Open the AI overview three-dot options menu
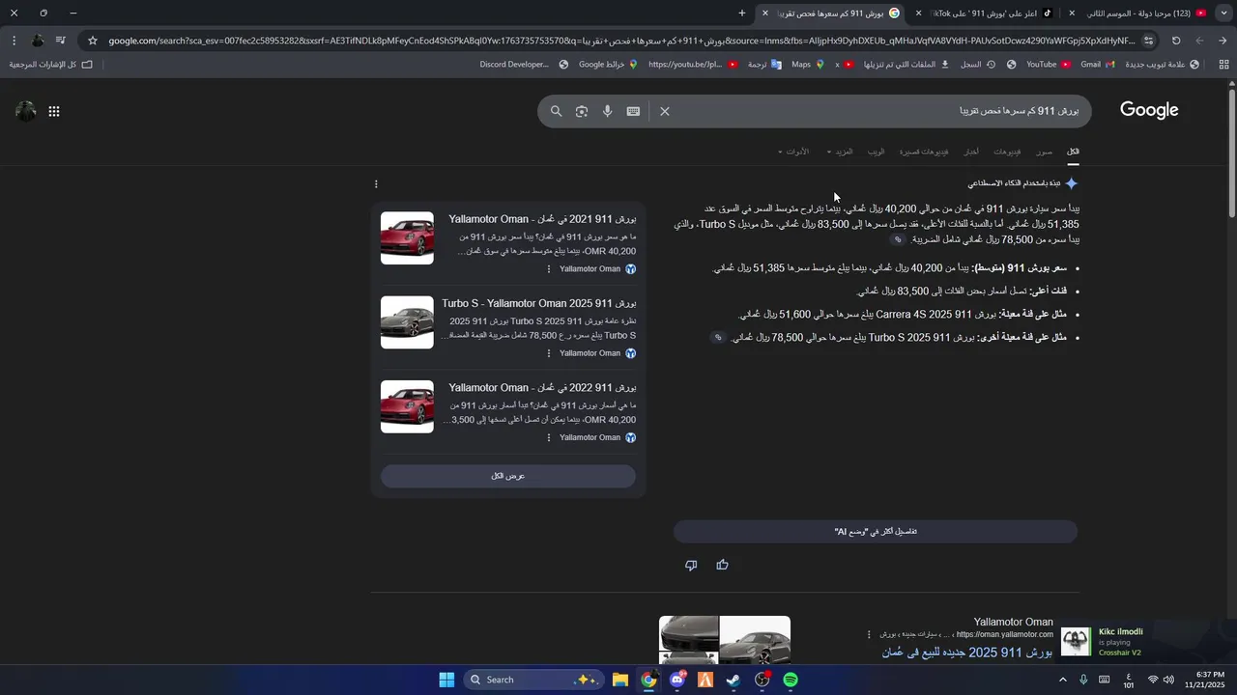Image resolution: width=1237 pixels, height=695 pixels. tap(376, 184)
